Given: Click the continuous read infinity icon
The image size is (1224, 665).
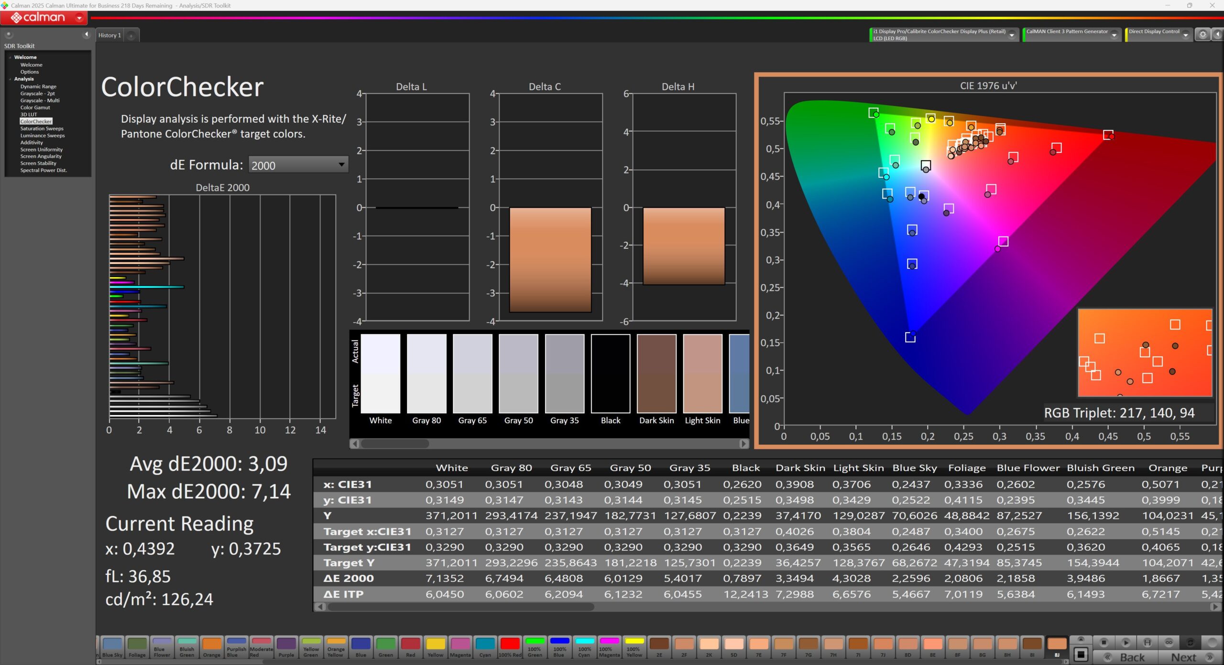Looking at the screenshot, I should pos(1169,643).
